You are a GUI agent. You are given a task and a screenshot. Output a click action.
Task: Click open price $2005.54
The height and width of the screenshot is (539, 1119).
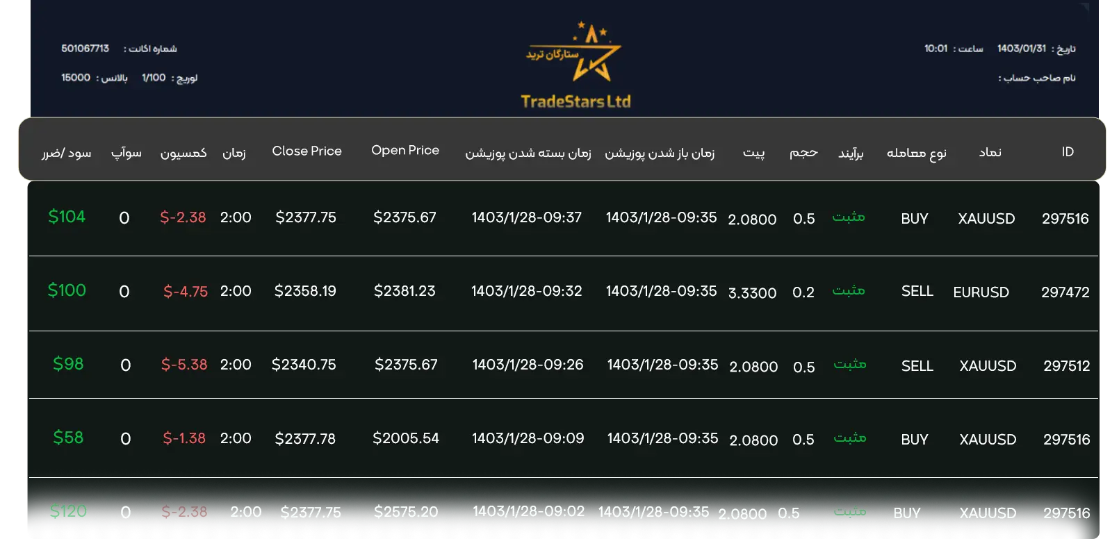[x=406, y=438]
